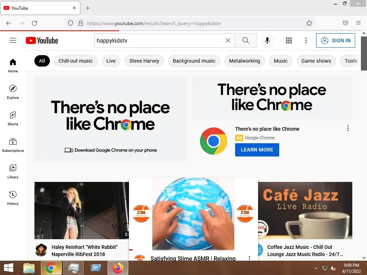Click the site security padlock
Viewport: 367px width, 275px height.
coord(81,23)
